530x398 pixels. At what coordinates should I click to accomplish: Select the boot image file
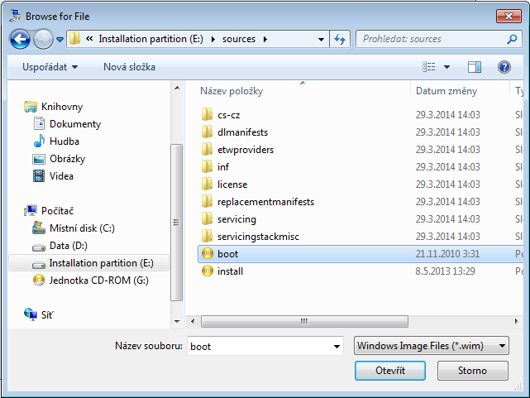point(227,254)
